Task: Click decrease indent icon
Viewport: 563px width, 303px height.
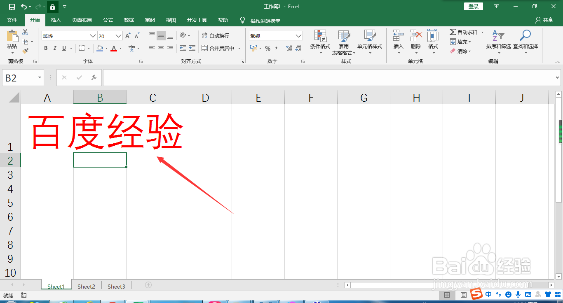Action: (x=183, y=48)
